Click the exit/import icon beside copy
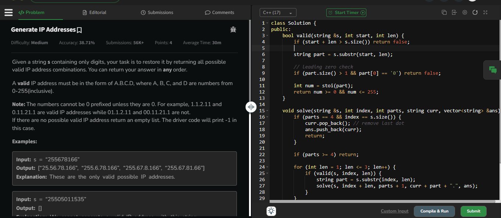 [454, 13]
